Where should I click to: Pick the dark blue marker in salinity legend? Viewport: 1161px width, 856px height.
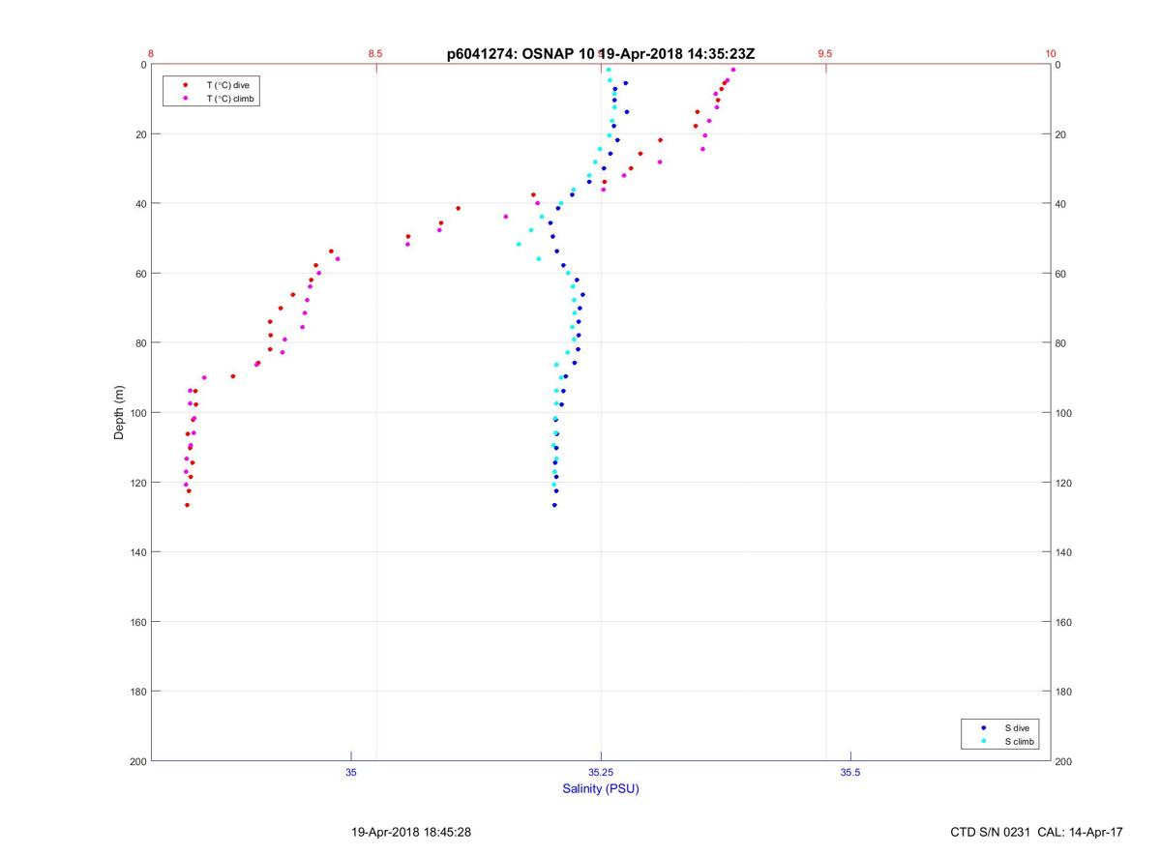984,726
